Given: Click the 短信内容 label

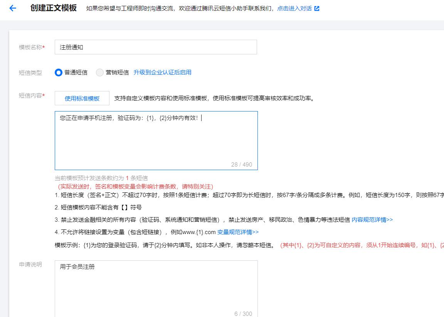Looking at the screenshot, I should pyautogui.click(x=32, y=96).
